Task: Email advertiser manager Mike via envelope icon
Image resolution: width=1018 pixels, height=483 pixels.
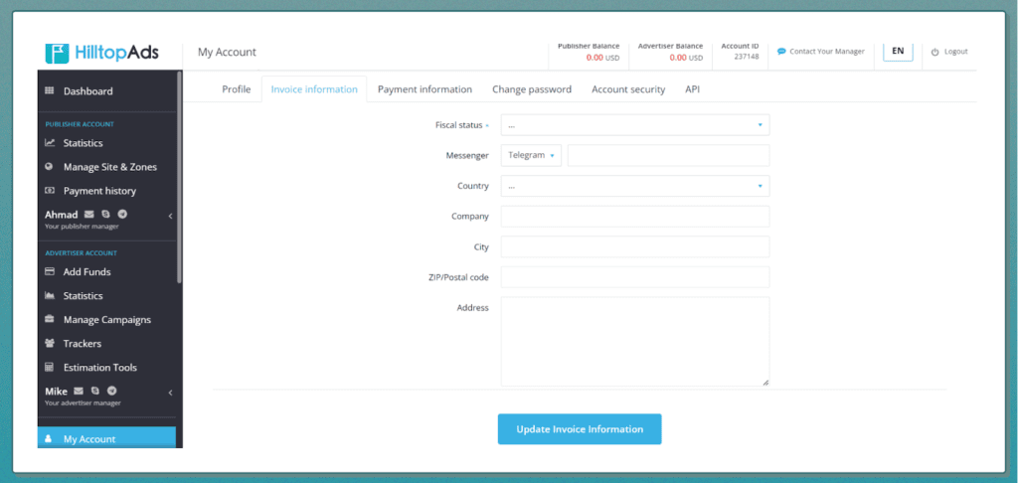Action: point(79,392)
